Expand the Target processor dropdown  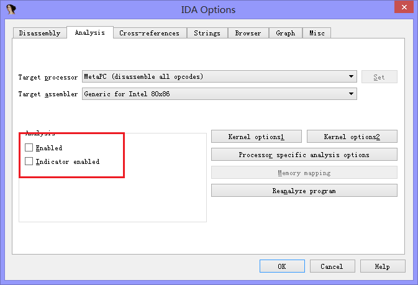point(352,77)
